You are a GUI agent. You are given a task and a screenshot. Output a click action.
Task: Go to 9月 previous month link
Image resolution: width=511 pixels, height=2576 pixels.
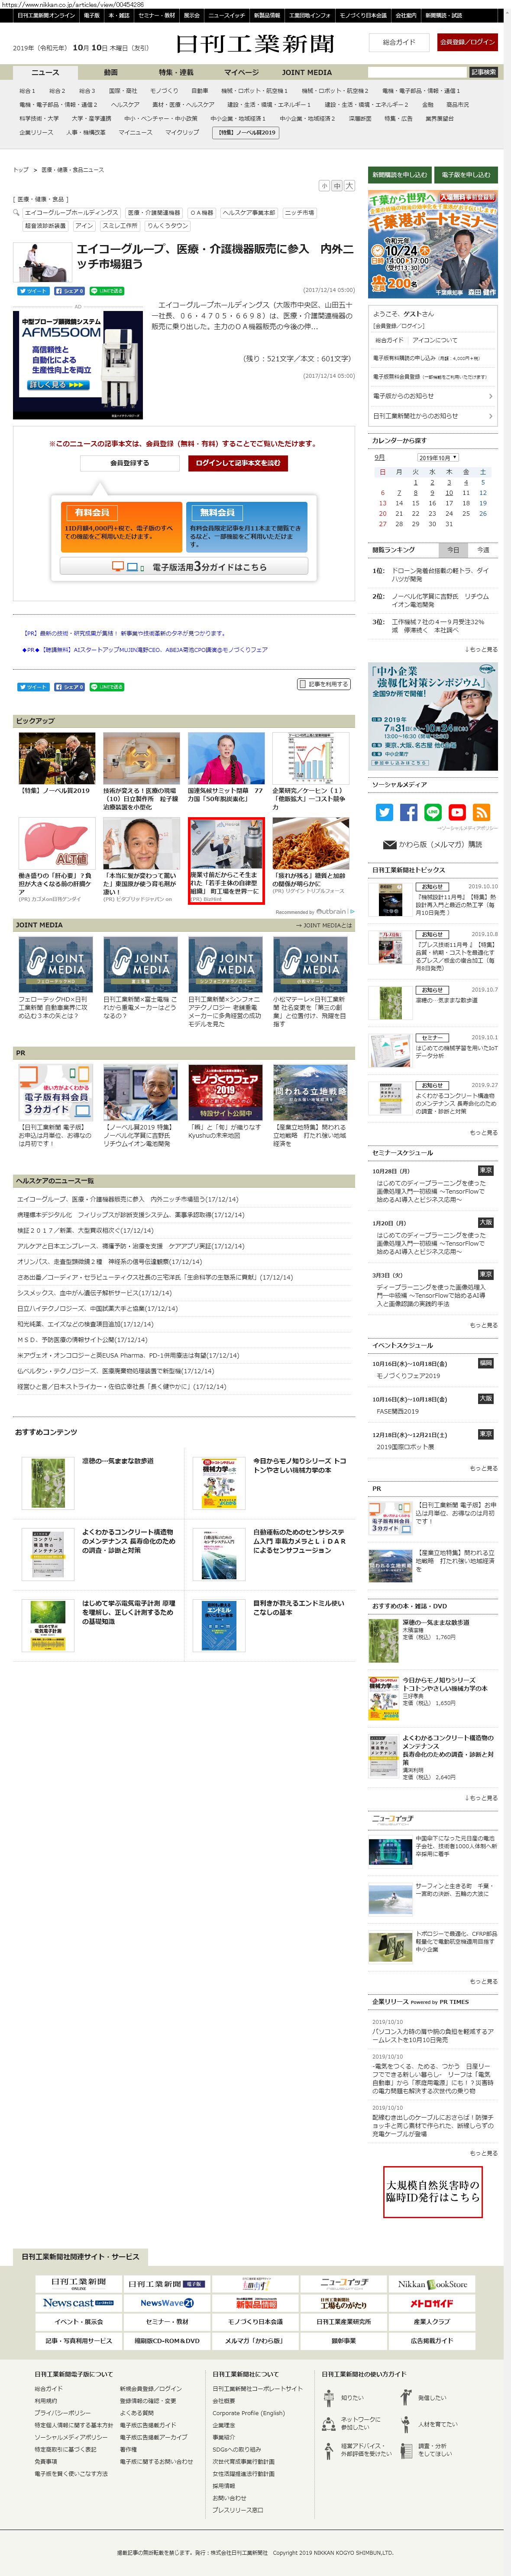click(x=380, y=458)
